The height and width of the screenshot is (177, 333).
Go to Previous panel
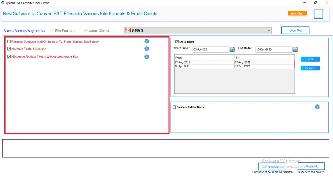point(272,166)
